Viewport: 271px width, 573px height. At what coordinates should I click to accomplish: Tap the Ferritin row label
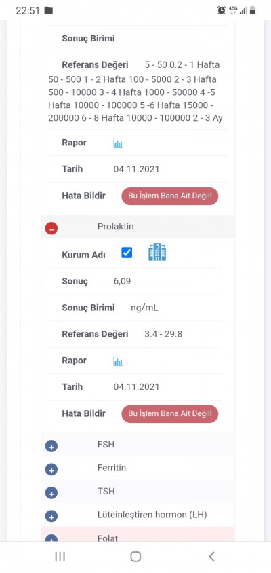coord(112,468)
